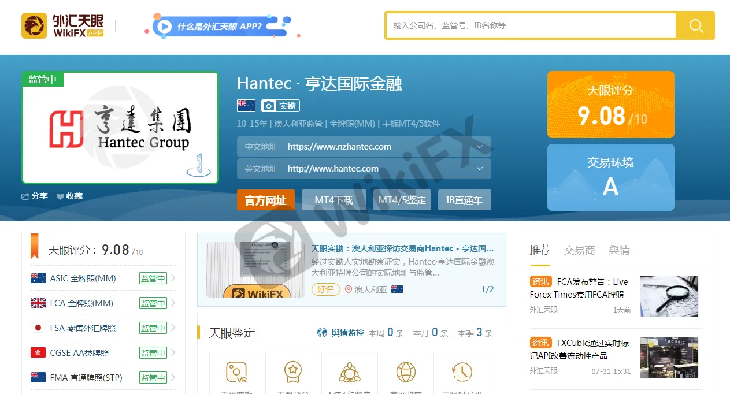Expand the FCA 全牌照(MM) row arrow
730x394 pixels.
[173, 303]
